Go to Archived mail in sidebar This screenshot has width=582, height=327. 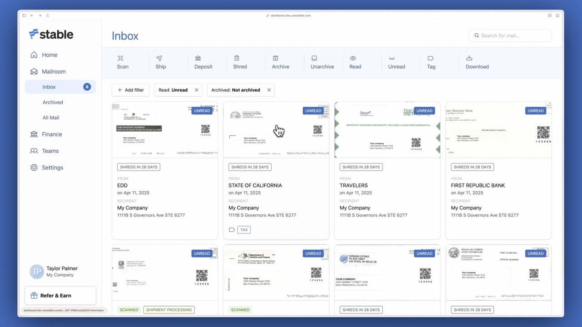pos(53,102)
